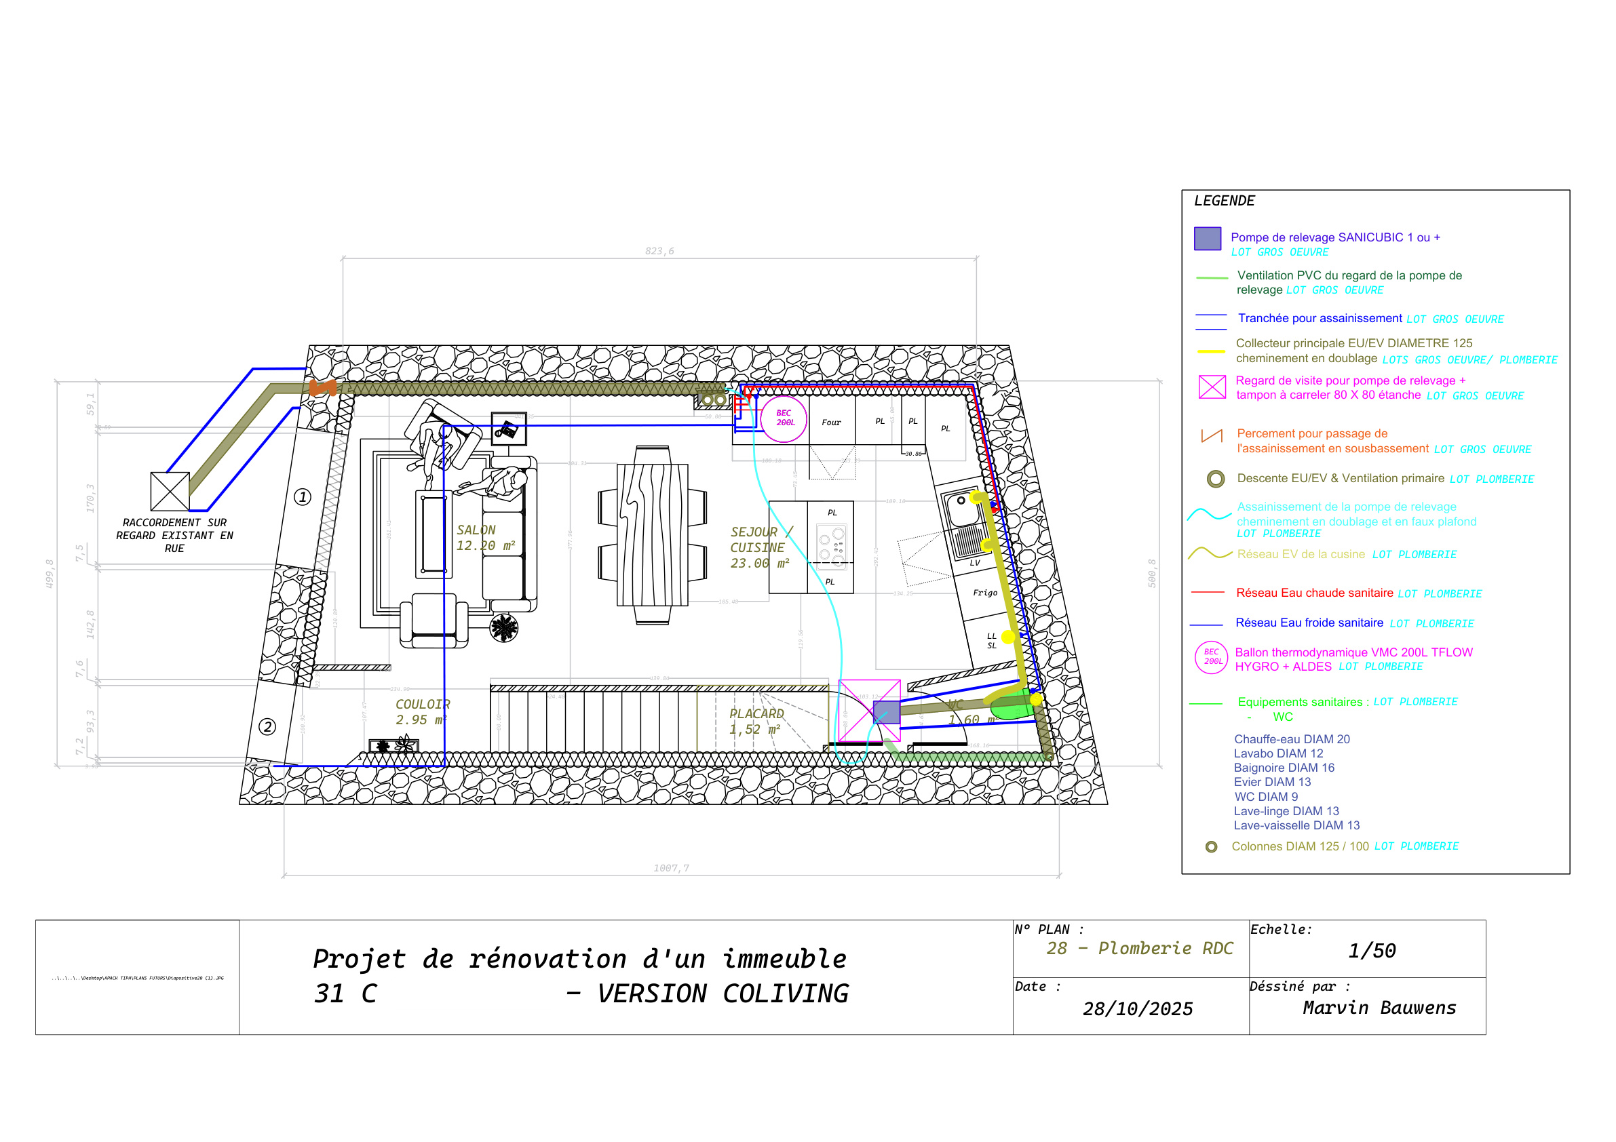Toggle the Réseau Eau chaude sanitaire legend line
Image resolution: width=1616 pixels, height=1142 pixels.
(1206, 593)
